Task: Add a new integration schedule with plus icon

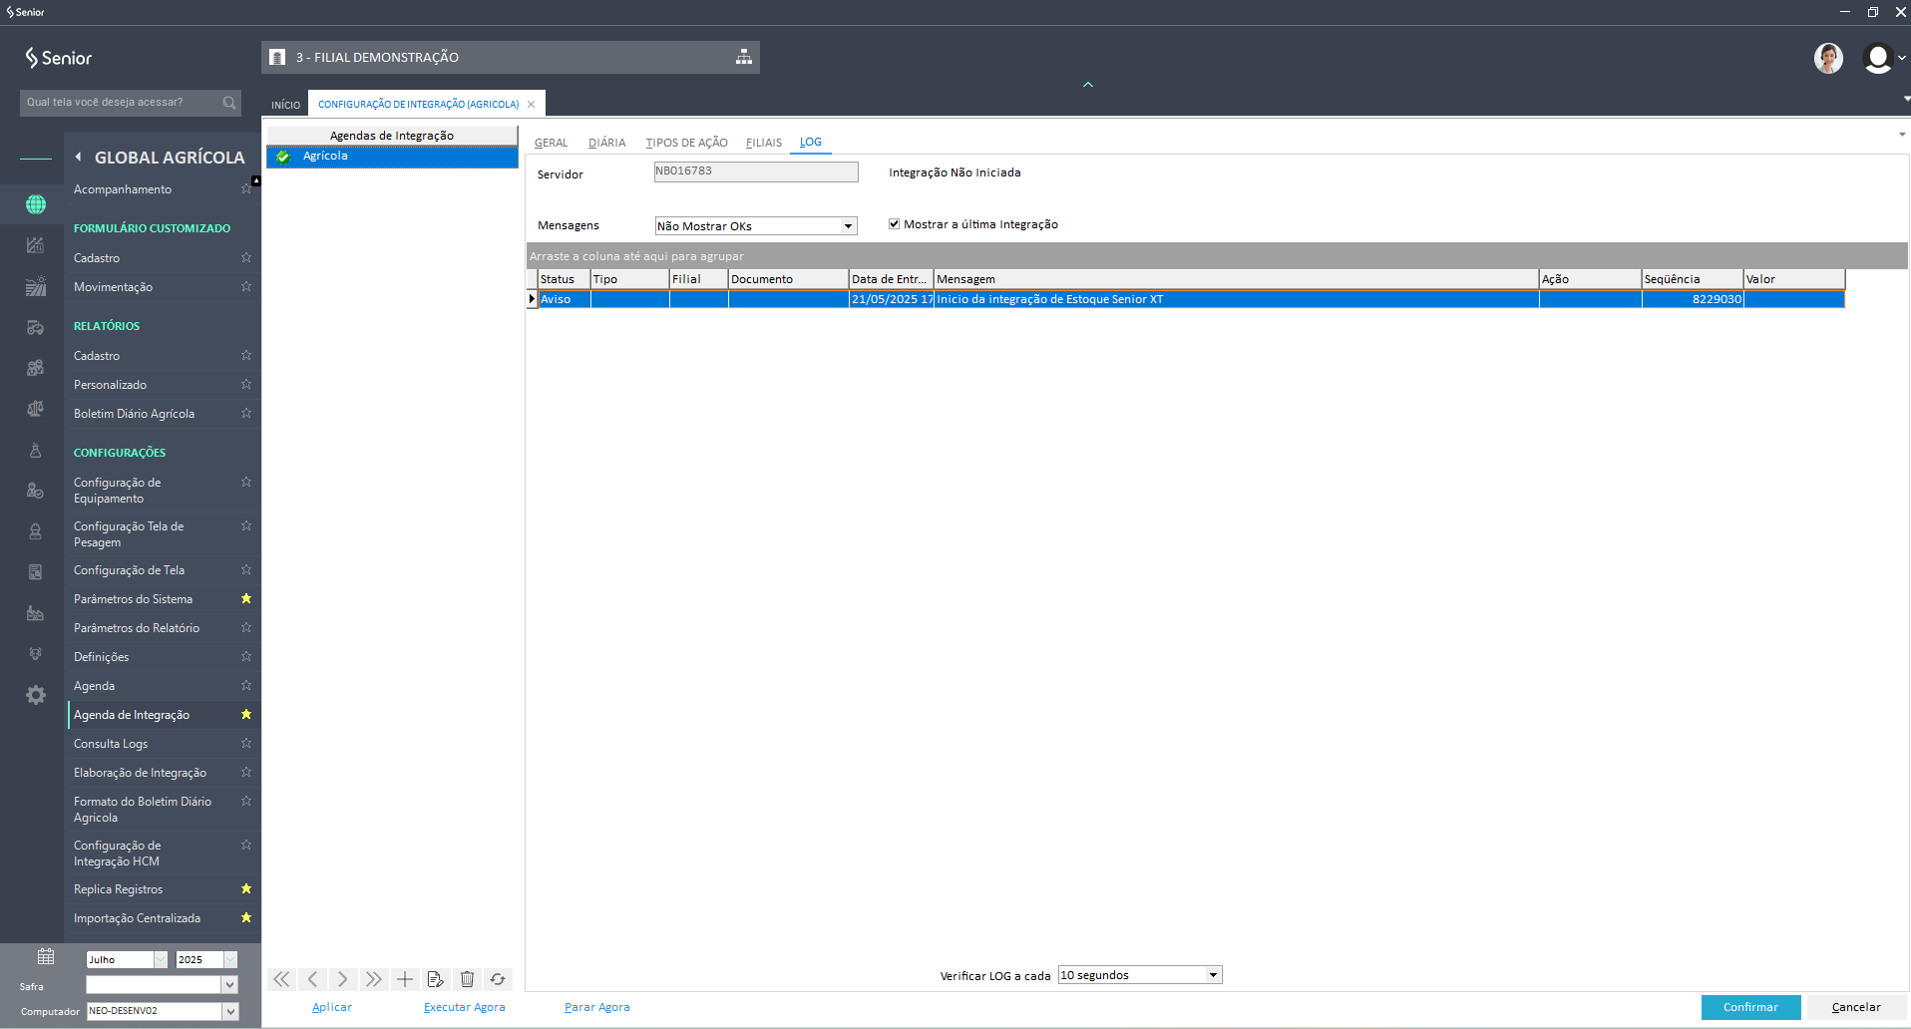Action: [405, 979]
